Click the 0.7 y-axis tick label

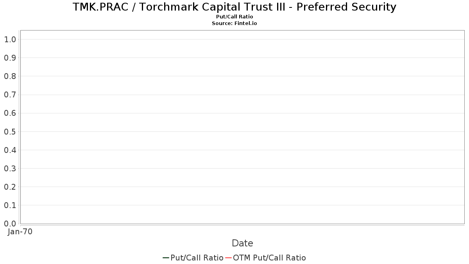(10, 95)
